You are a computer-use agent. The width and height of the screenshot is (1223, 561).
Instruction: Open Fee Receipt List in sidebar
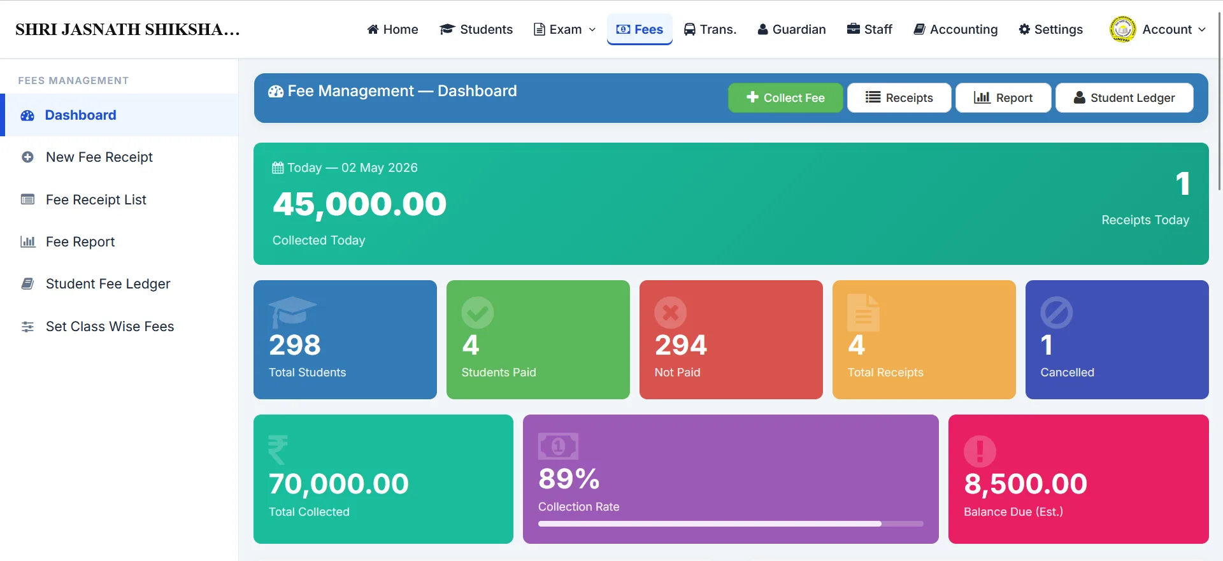click(x=119, y=199)
